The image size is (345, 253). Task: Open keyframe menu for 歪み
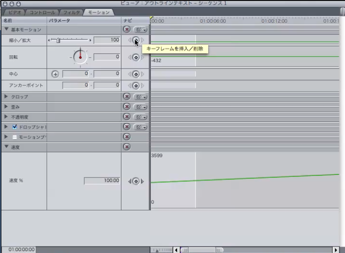click(x=140, y=107)
